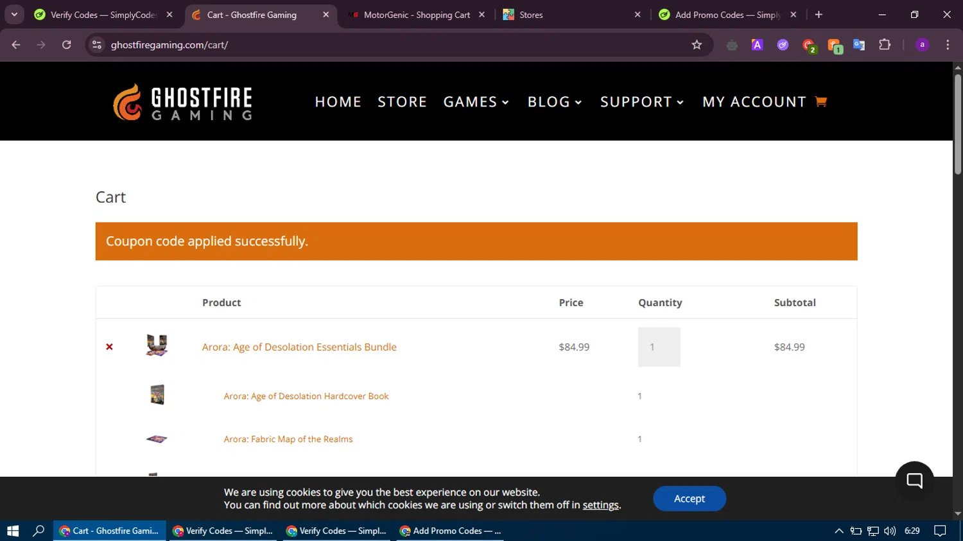Close the MotorGenic Shopping Cart tab

point(481,15)
